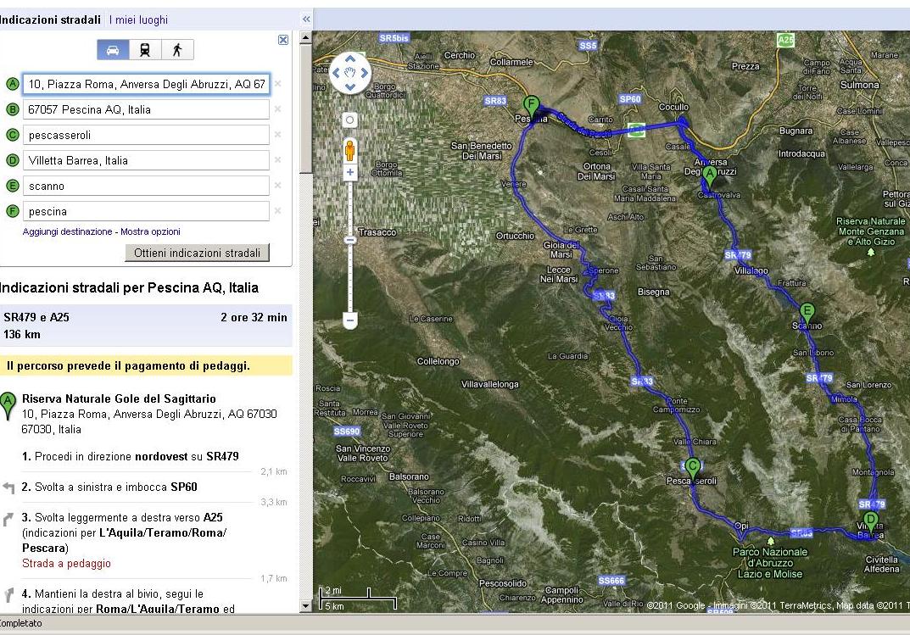Select walking directions mode icon

click(x=177, y=50)
